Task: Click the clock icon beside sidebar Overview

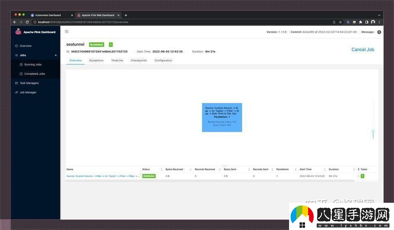Action: click(x=17, y=46)
